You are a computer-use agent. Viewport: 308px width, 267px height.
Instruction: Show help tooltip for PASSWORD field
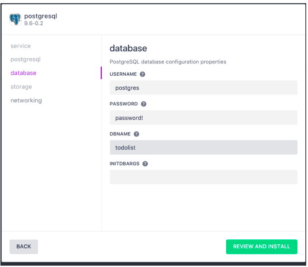[x=143, y=104]
